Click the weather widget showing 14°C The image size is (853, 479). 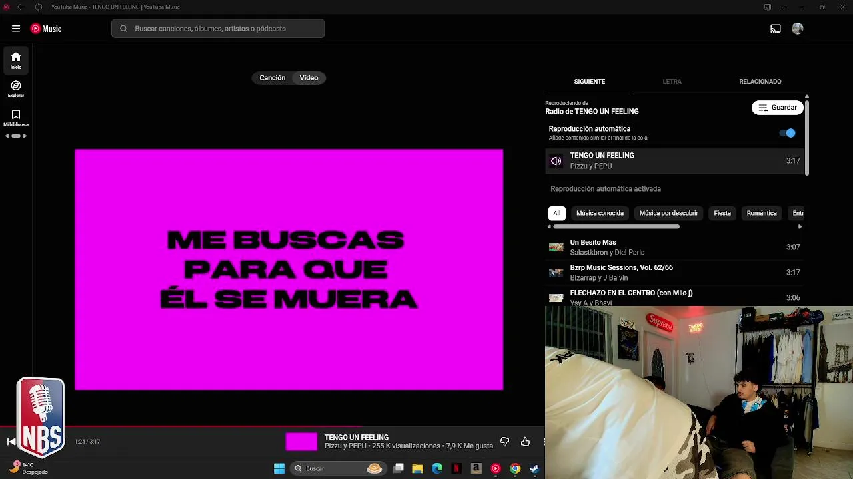(x=28, y=468)
